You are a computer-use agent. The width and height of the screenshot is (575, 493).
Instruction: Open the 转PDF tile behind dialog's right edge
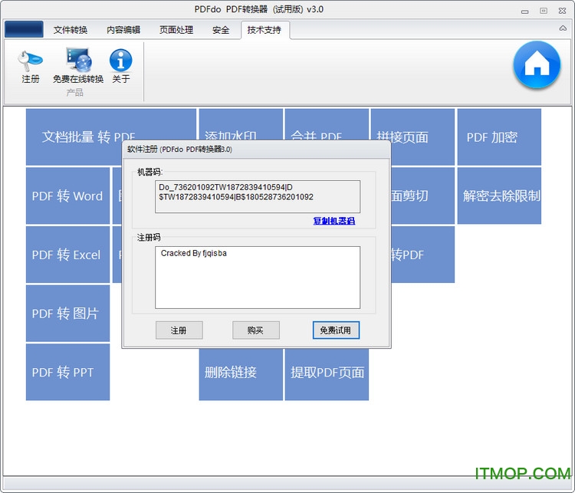pos(422,255)
